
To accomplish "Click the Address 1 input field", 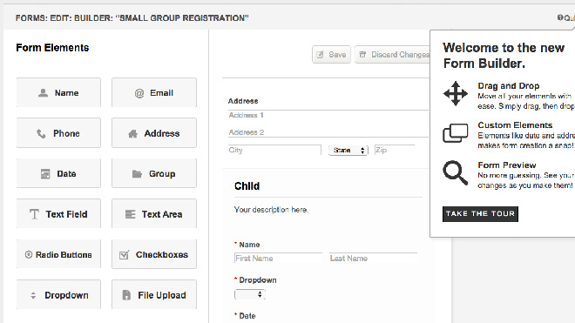I will point(328,115).
